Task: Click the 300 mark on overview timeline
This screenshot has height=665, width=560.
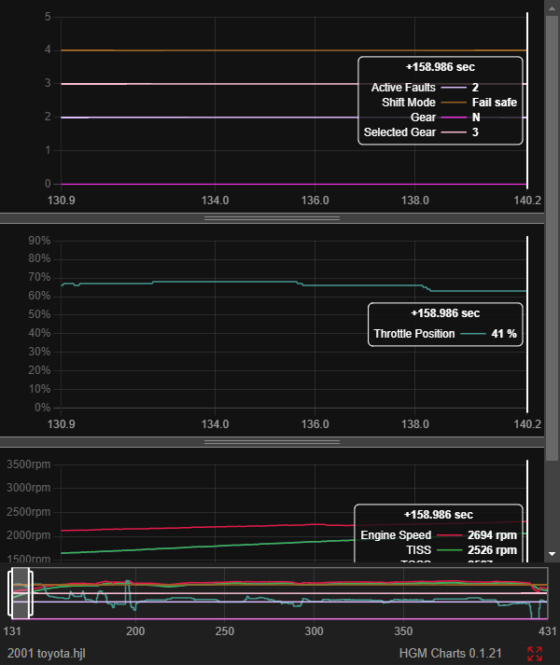Action: coord(315,631)
